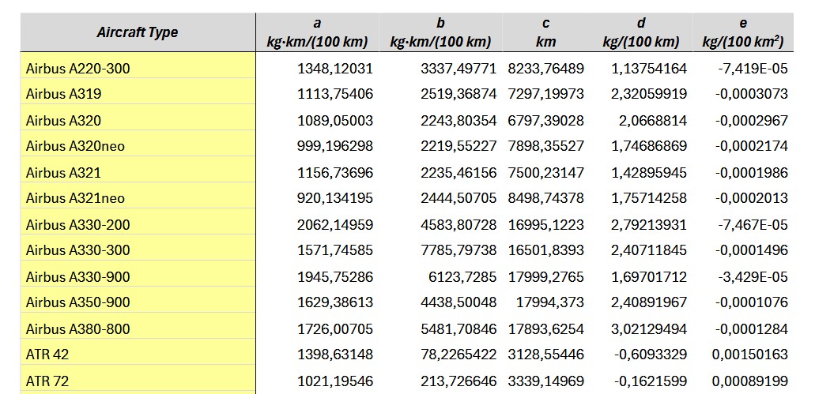815x394 pixels.
Task: Click the Airbus A321neo yellow cell
Action: tap(138, 198)
